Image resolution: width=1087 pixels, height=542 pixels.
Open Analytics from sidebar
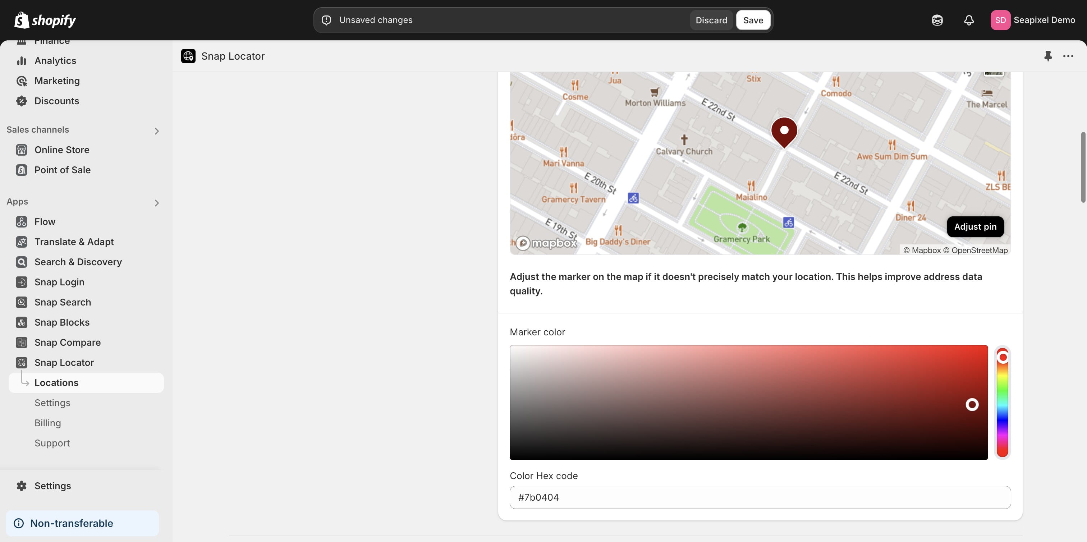[x=55, y=61]
